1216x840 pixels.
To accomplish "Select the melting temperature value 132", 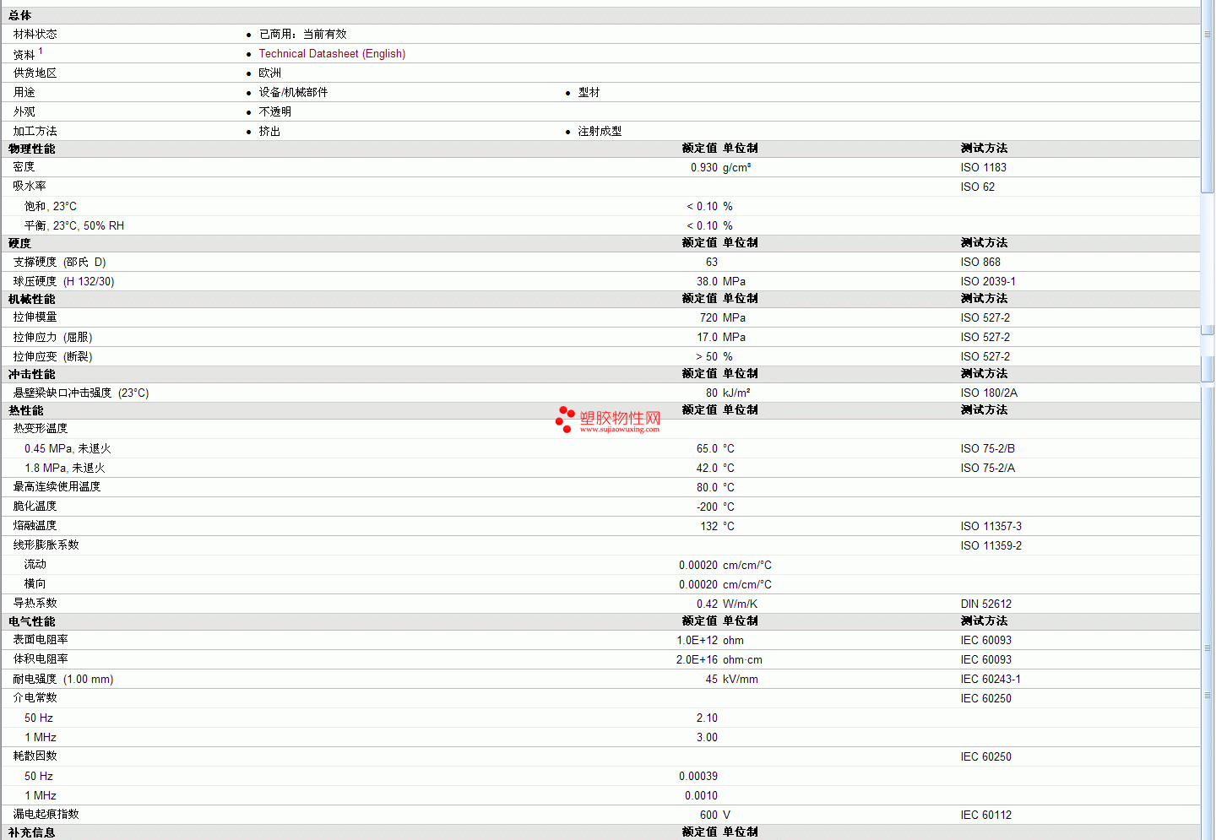I will (708, 526).
